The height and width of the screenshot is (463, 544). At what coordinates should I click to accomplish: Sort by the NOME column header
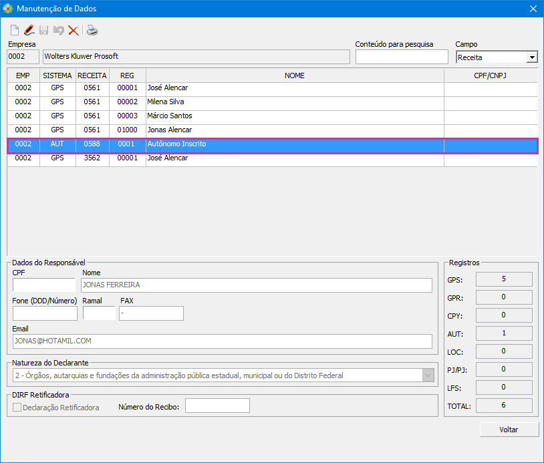point(294,75)
